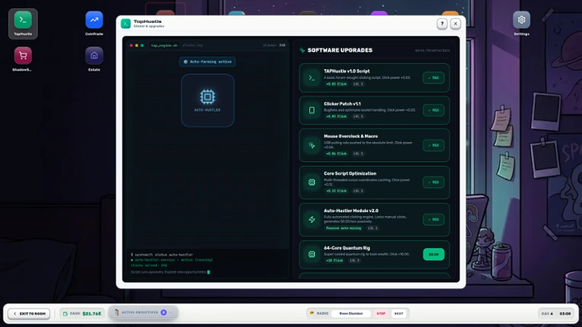Screen dimensions: 582x327
Task: Switch to the clicks.log tab
Action: 192,45
